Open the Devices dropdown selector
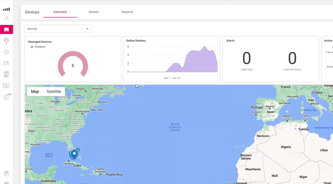The height and width of the screenshot is (184, 333). [x=58, y=29]
